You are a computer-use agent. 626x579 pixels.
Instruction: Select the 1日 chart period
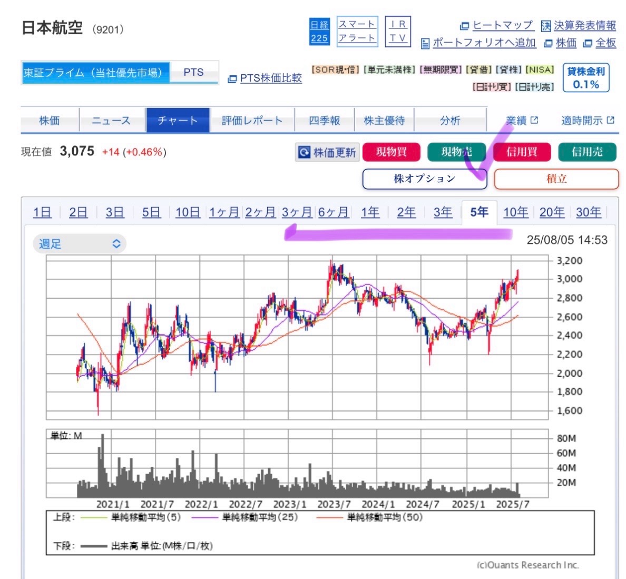click(x=42, y=212)
